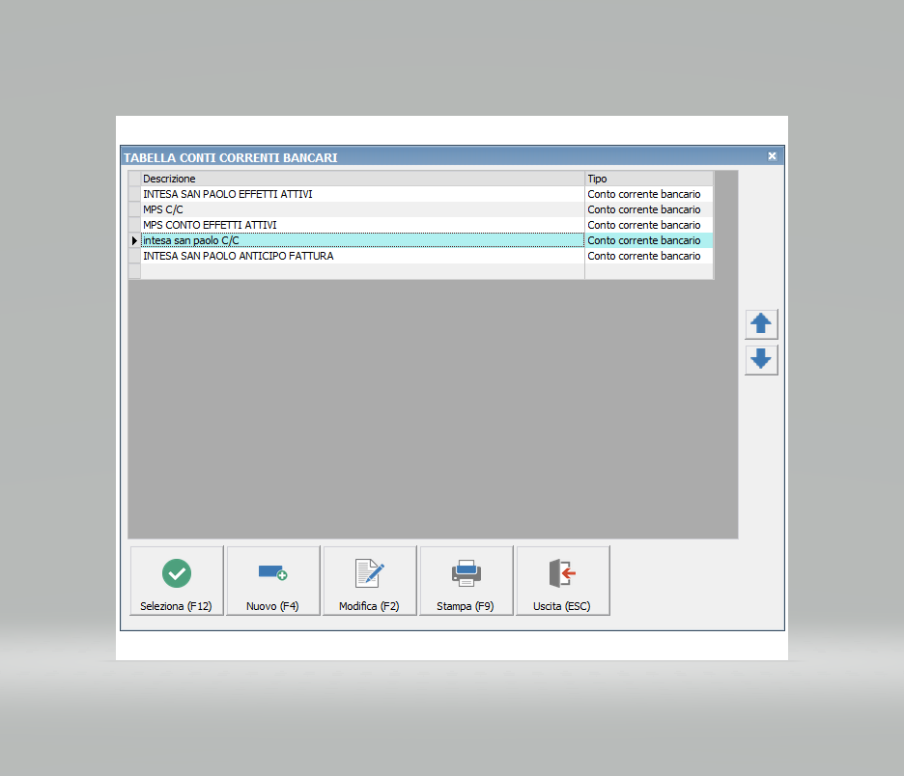Click the Descrizione column header
The width and height of the screenshot is (904, 776).
[x=362, y=179]
